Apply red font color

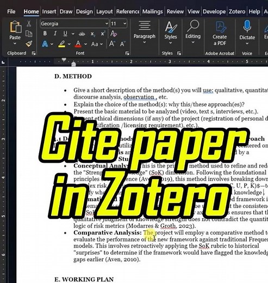pyautogui.click(x=78, y=44)
